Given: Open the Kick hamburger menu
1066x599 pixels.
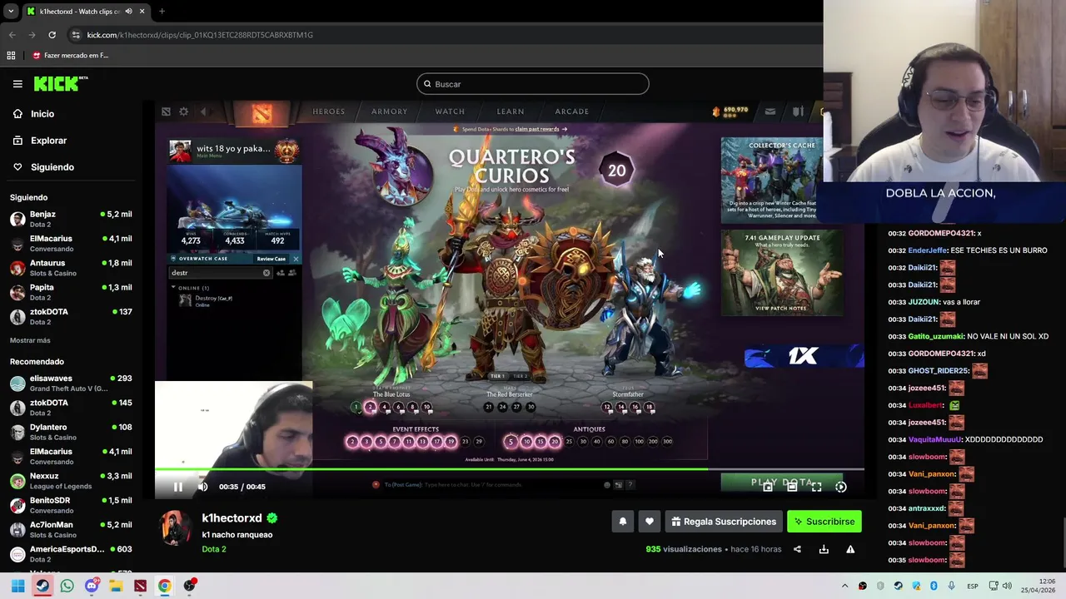Looking at the screenshot, I should [x=17, y=84].
